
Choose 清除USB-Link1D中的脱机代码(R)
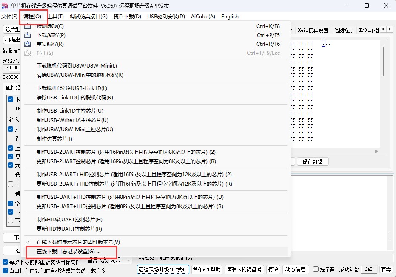pos(156,98)
